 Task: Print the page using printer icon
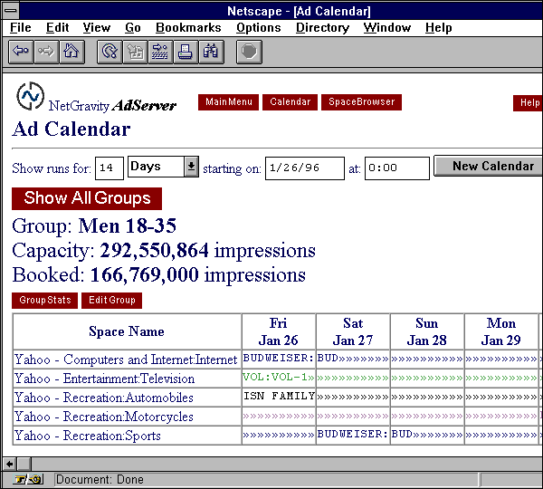tap(186, 52)
